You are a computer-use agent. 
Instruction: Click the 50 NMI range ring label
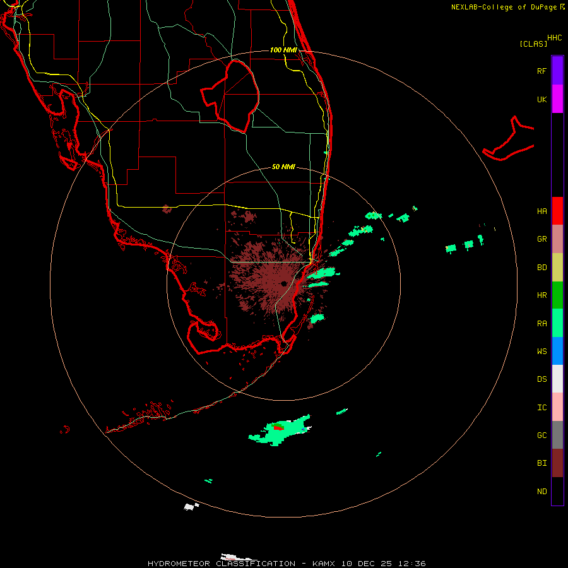tap(283, 167)
